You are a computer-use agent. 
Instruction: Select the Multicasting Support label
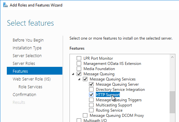[x=114, y=105]
